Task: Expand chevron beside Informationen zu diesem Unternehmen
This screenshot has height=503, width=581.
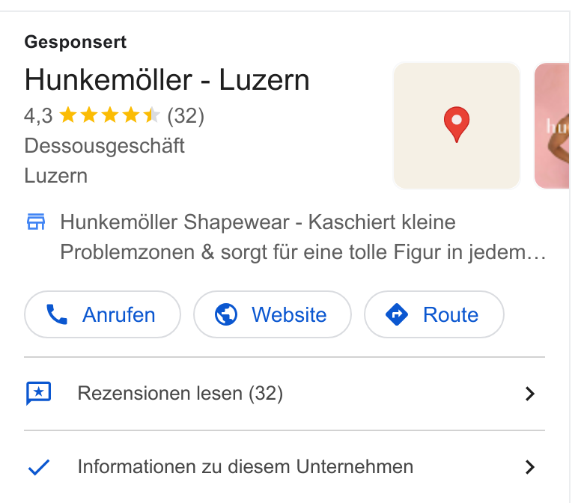Action: 530,467
